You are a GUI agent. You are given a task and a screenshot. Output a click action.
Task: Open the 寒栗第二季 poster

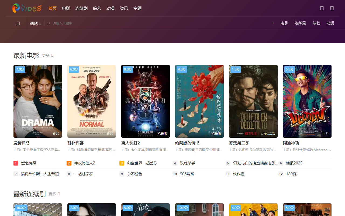pos(253,101)
